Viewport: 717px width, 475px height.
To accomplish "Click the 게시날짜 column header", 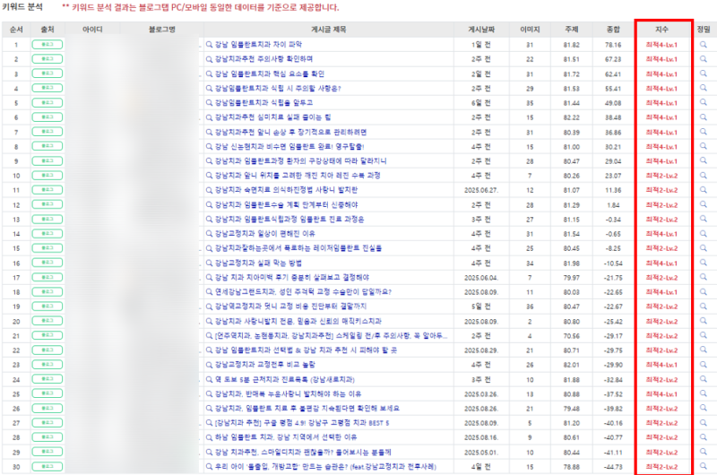I will point(481,30).
